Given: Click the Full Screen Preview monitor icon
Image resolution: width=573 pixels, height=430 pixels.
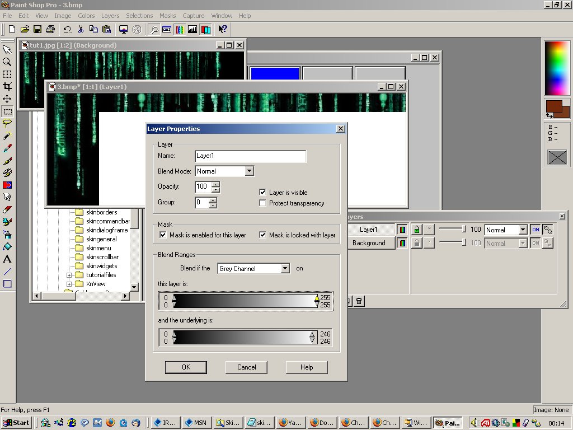Looking at the screenshot, I should click(124, 29).
